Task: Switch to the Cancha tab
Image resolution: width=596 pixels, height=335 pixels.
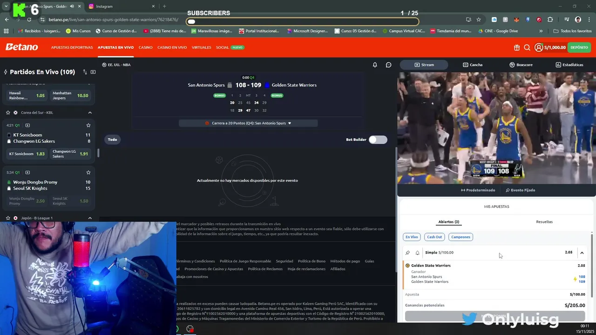Action: (473, 65)
